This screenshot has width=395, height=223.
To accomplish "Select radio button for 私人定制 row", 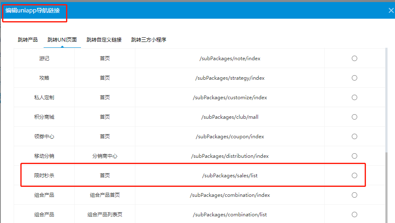I will tap(354, 98).
